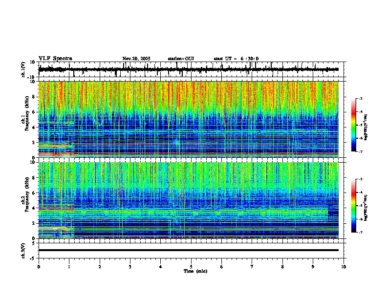Click the "6" kHz tick on ch.2 spectrogram axis
The height and width of the screenshot is (299, 387).
tap(34, 192)
